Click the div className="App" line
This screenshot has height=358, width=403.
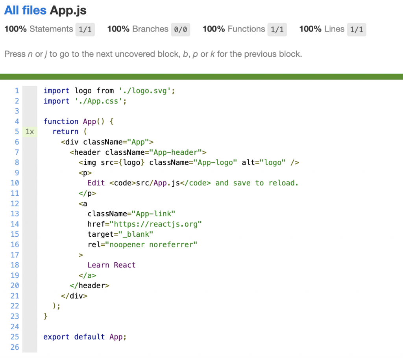point(107,142)
